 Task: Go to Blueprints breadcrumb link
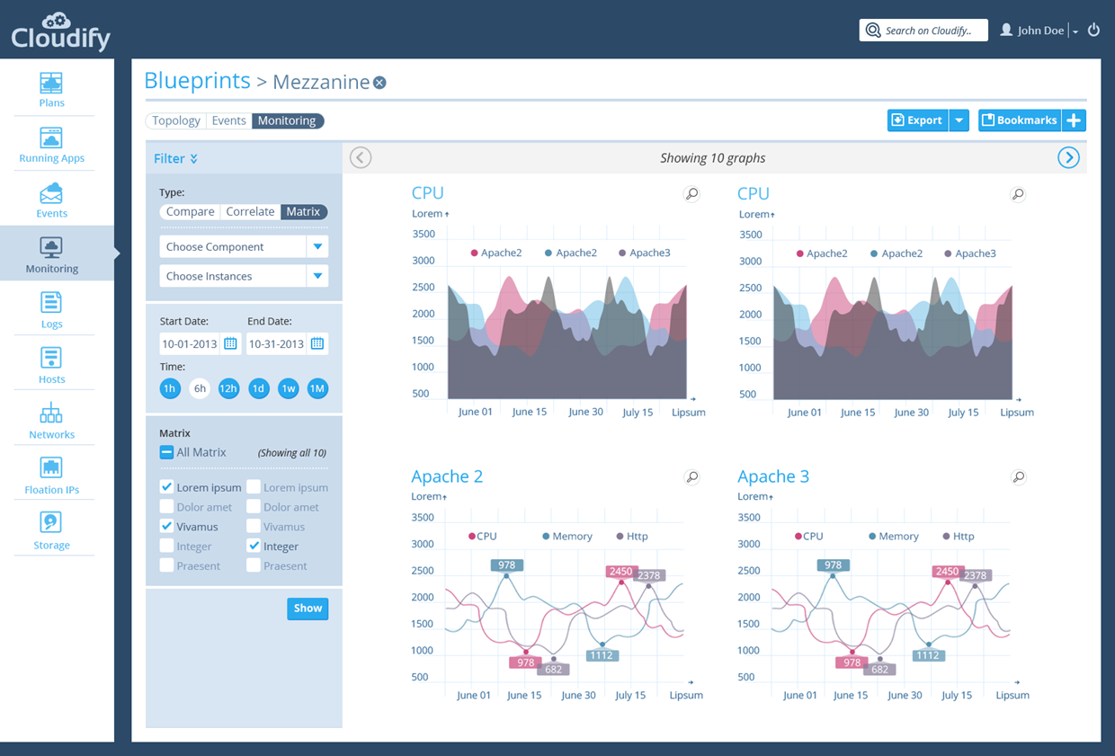[197, 81]
